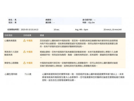Click the warning icon beside 心臟疾病風險

24,41
